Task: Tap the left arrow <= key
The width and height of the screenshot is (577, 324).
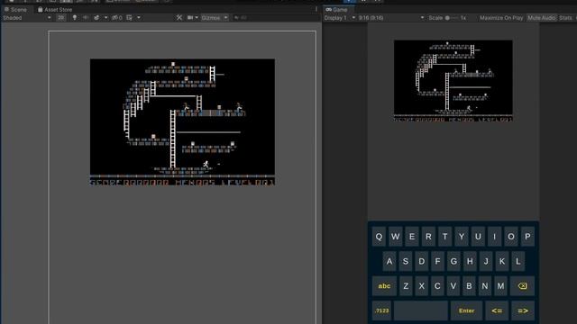Action: [497, 310]
